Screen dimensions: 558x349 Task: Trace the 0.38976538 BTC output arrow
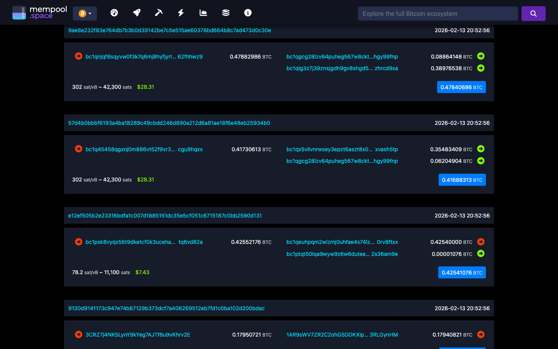point(480,68)
